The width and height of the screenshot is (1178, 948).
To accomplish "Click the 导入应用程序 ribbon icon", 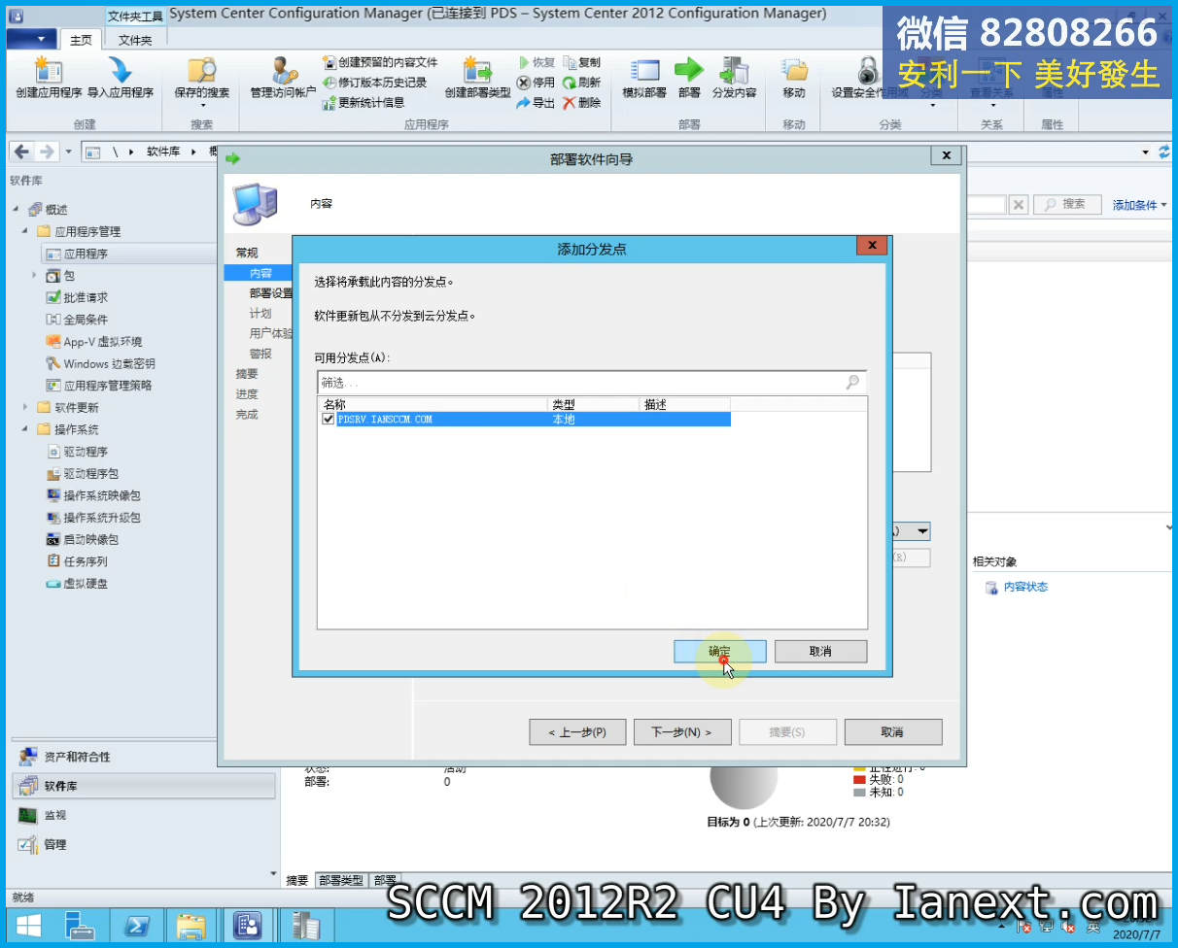I will click(121, 78).
